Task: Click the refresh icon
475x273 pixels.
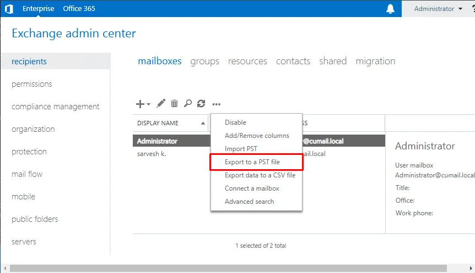Action: click(201, 104)
